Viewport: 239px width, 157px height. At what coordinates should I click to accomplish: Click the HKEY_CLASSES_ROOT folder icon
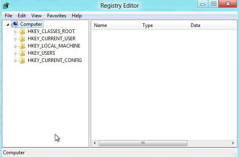[x=23, y=31]
